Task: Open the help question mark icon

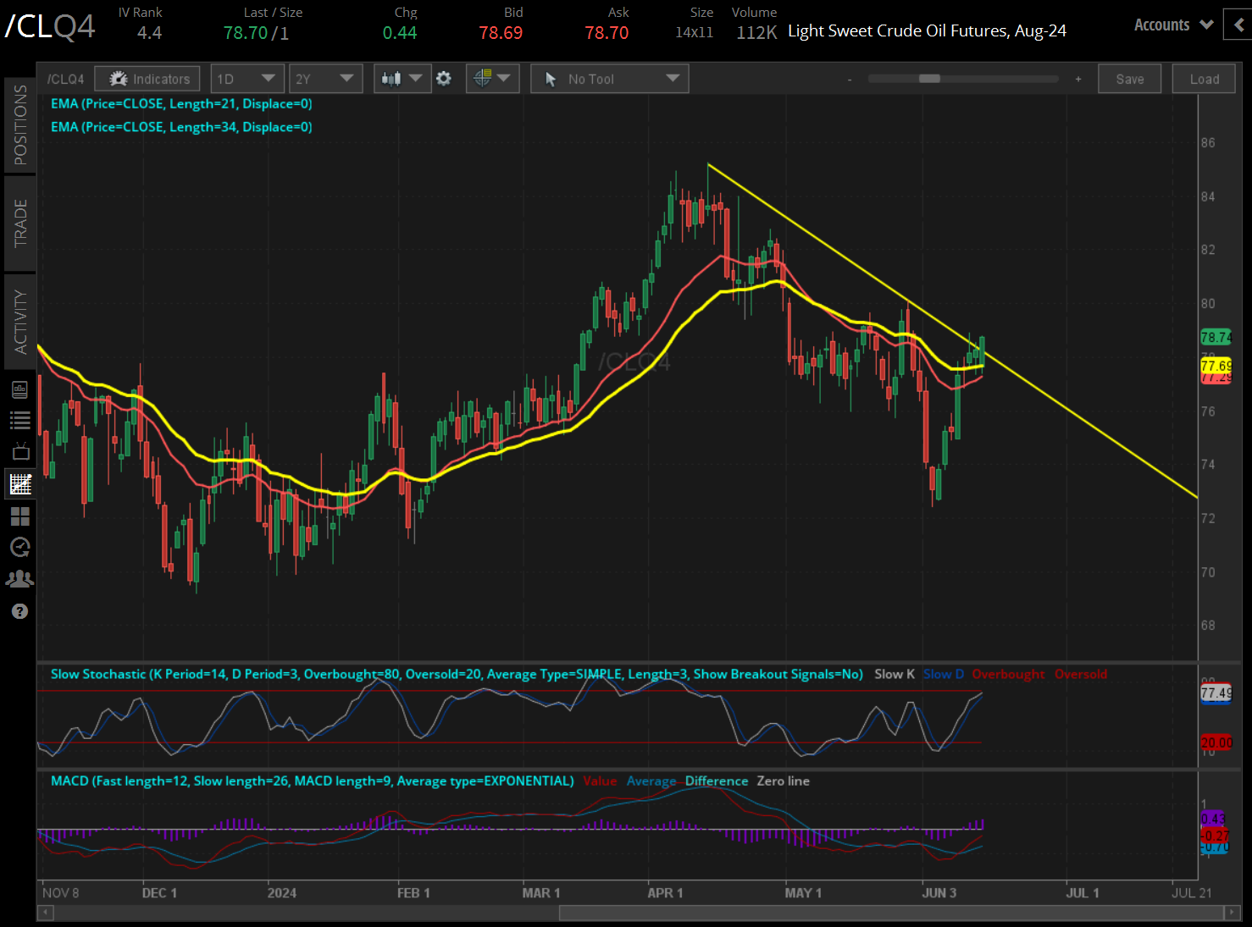Action: pos(20,610)
